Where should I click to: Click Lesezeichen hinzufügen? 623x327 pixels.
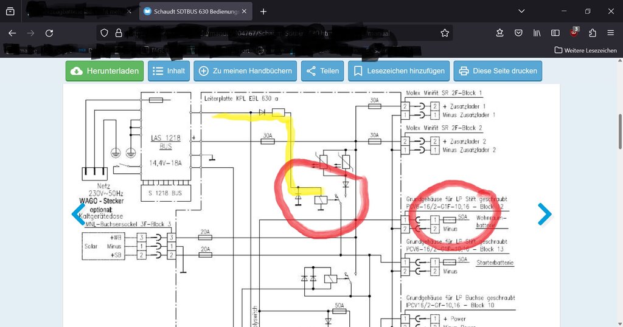coord(399,71)
